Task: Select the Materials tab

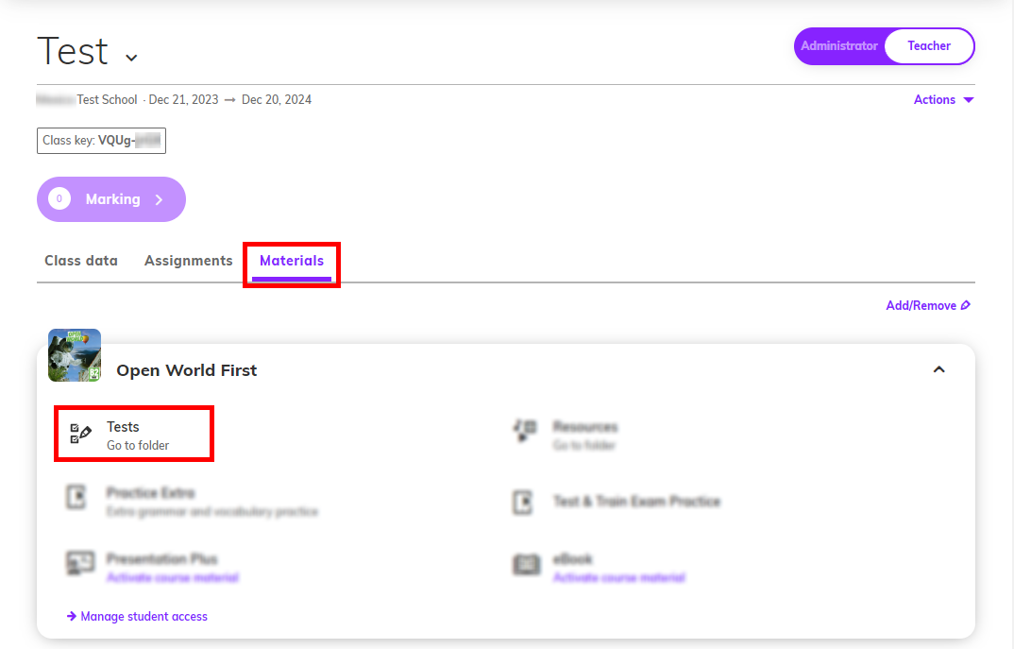Action: (x=292, y=261)
